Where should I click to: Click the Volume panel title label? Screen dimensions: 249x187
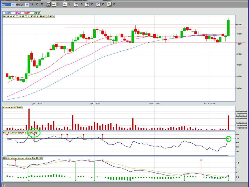13,107
